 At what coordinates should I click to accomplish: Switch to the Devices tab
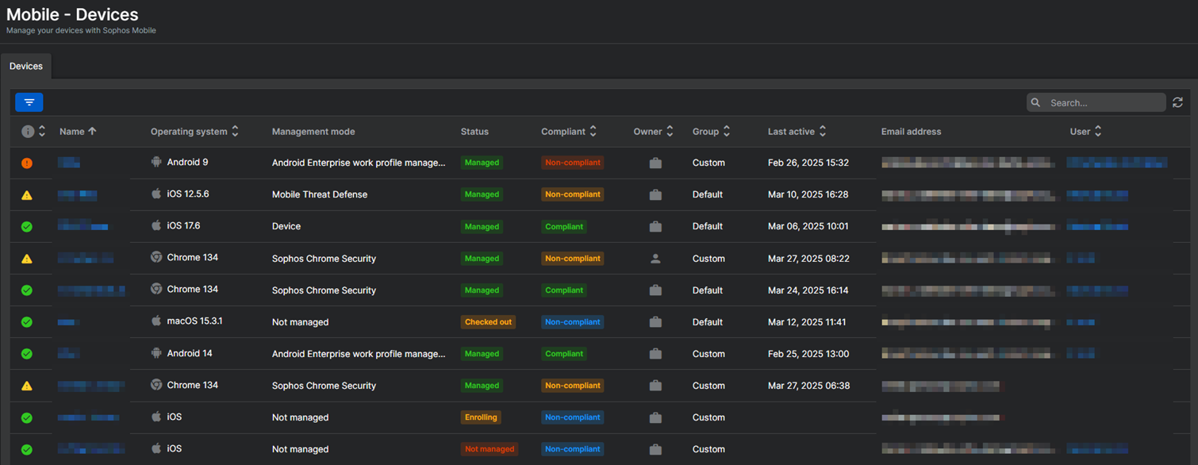(26, 67)
